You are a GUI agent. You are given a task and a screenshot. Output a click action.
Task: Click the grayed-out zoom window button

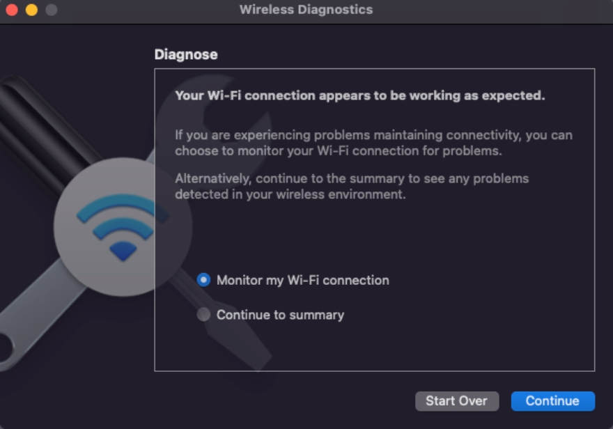pyautogui.click(x=52, y=9)
